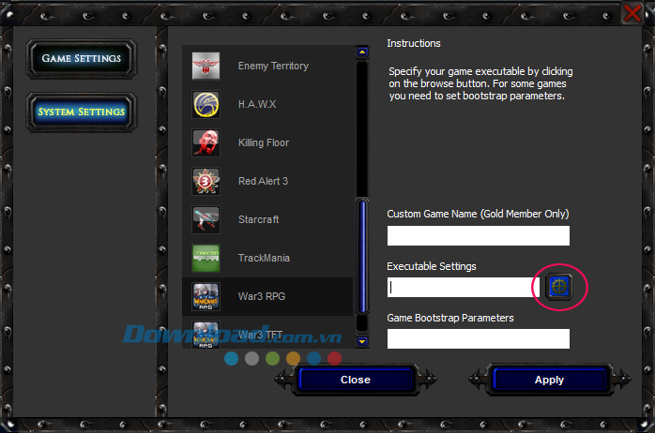The width and height of the screenshot is (655, 433).
Task: Click the TrackMania game icon
Action: point(206,258)
